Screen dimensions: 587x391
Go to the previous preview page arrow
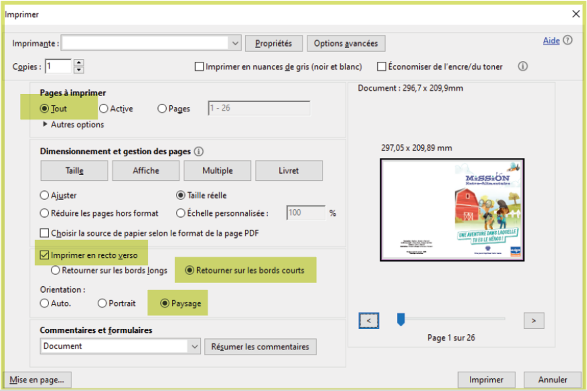[369, 321]
